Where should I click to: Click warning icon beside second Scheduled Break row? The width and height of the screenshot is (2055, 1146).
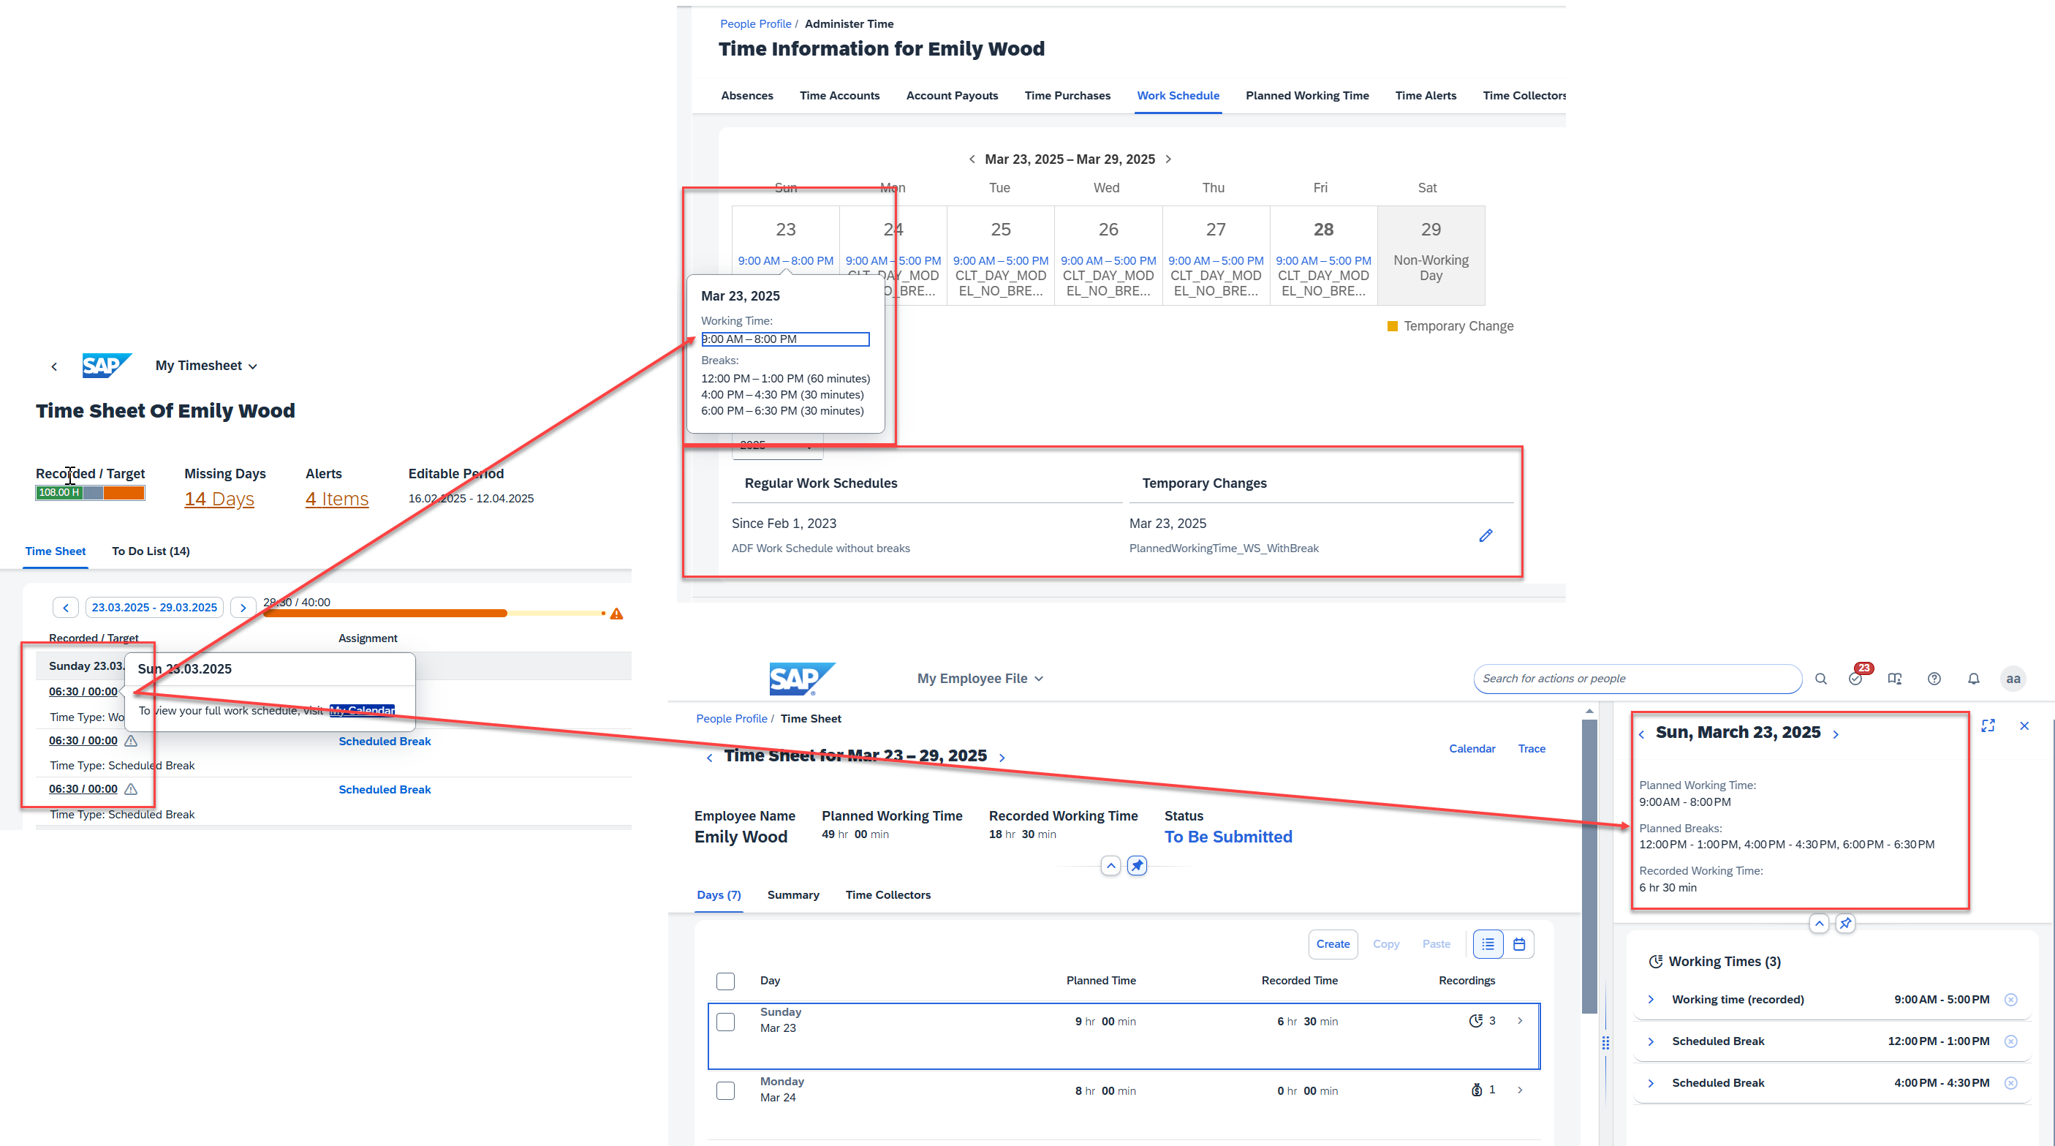pyautogui.click(x=131, y=788)
